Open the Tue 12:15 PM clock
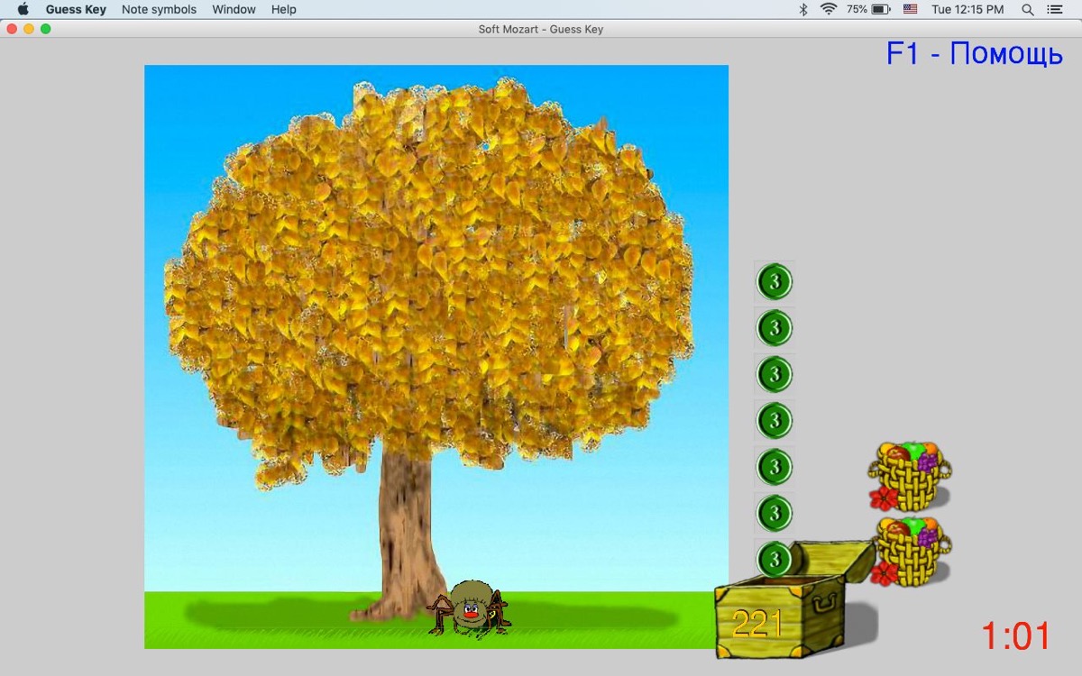The height and width of the screenshot is (676, 1082). (x=967, y=9)
